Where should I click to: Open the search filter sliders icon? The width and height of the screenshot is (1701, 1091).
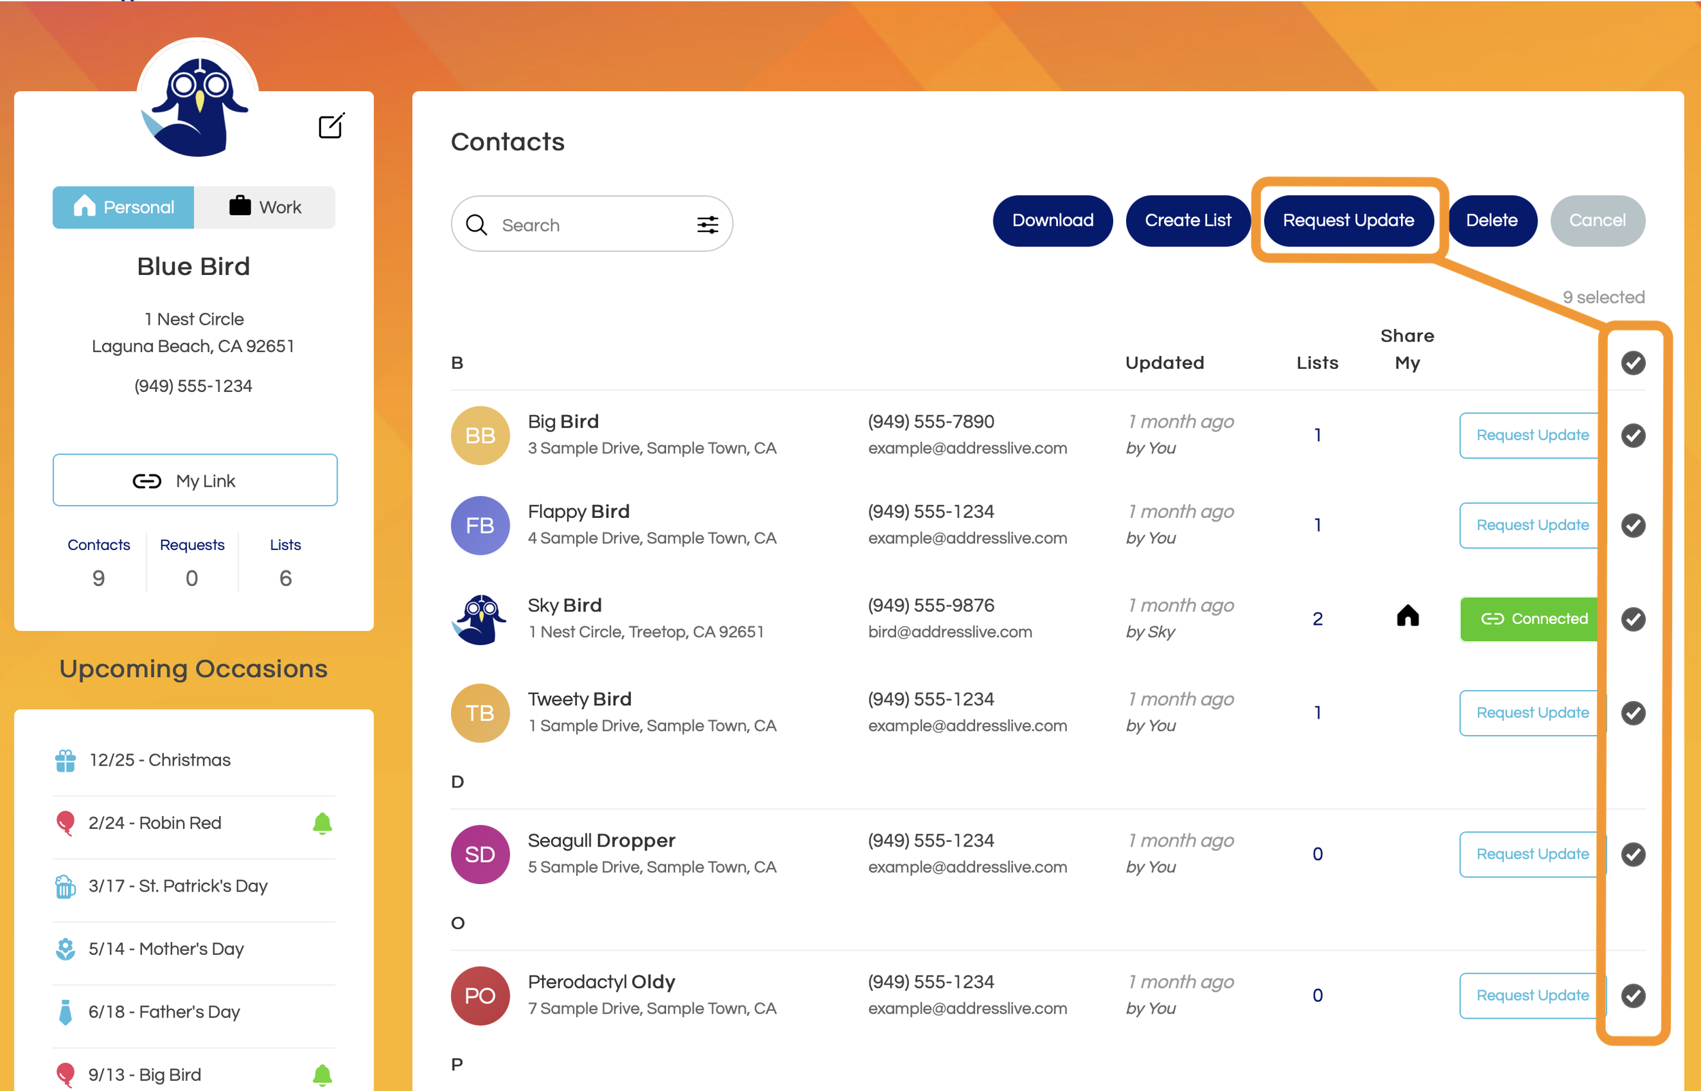tap(707, 225)
